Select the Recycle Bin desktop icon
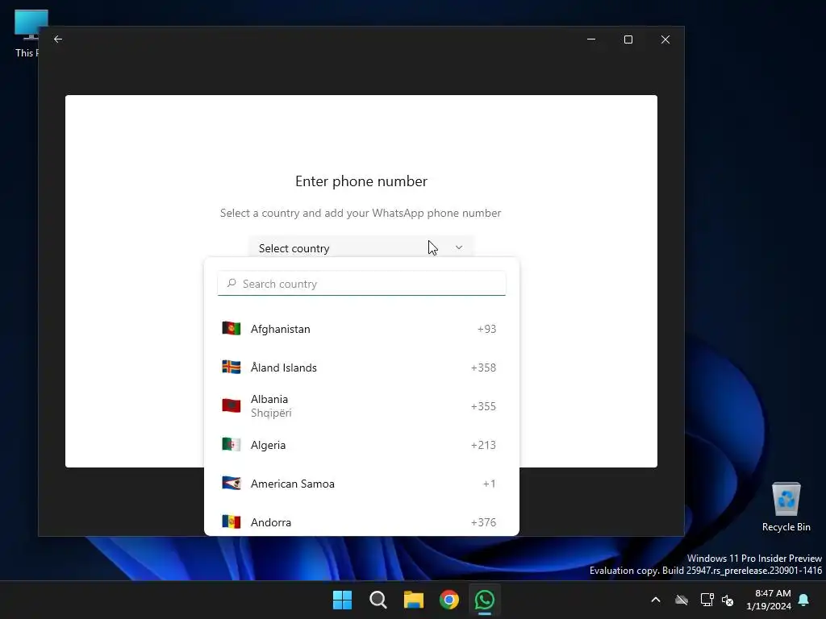 click(786, 507)
